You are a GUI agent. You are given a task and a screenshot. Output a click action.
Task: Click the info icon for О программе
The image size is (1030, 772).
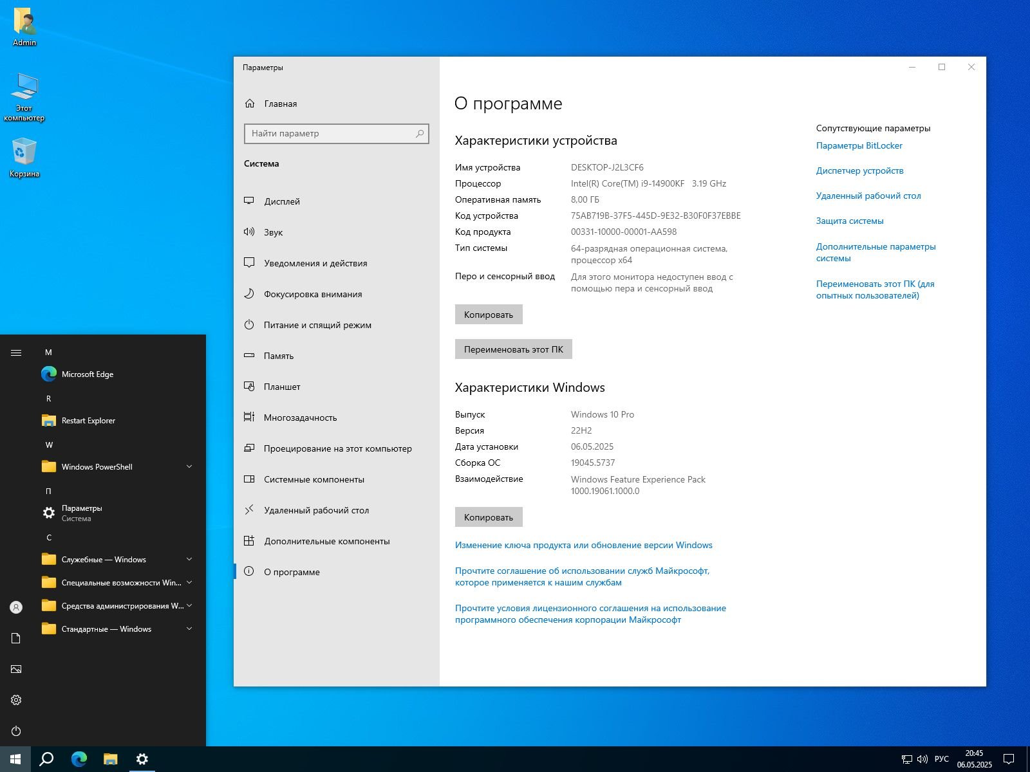tap(249, 571)
